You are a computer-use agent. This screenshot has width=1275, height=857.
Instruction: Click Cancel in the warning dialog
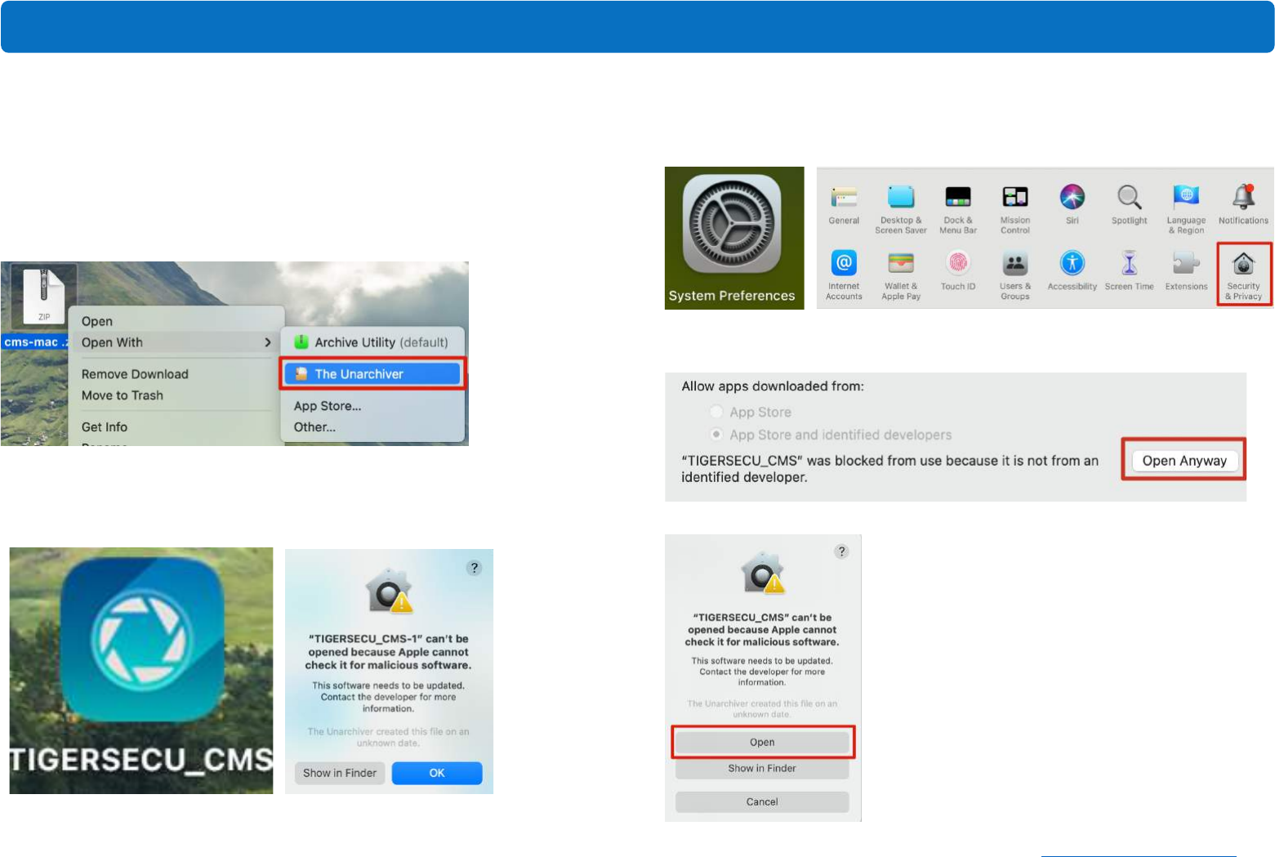762,802
